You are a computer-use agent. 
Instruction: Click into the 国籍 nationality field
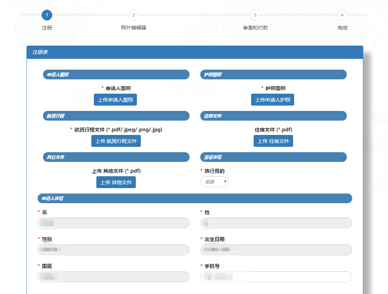coord(113,277)
